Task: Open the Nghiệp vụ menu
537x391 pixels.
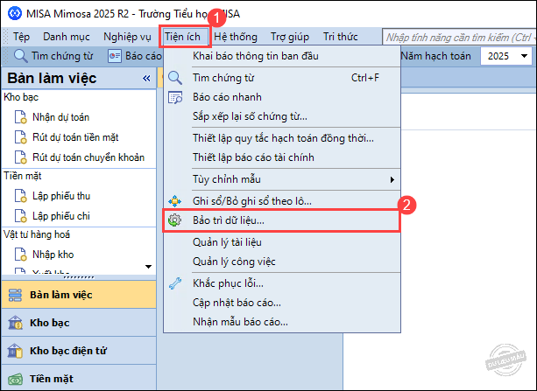Action: [127, 37]
